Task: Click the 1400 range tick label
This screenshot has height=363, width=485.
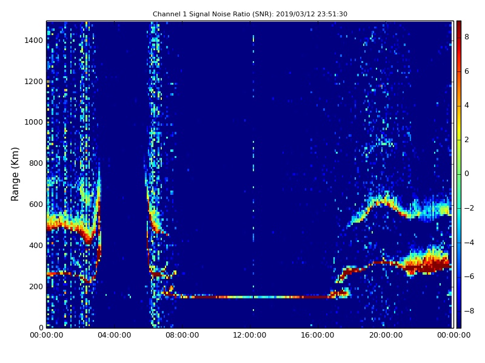Action: pyautogui.click(x=34, y=41)
